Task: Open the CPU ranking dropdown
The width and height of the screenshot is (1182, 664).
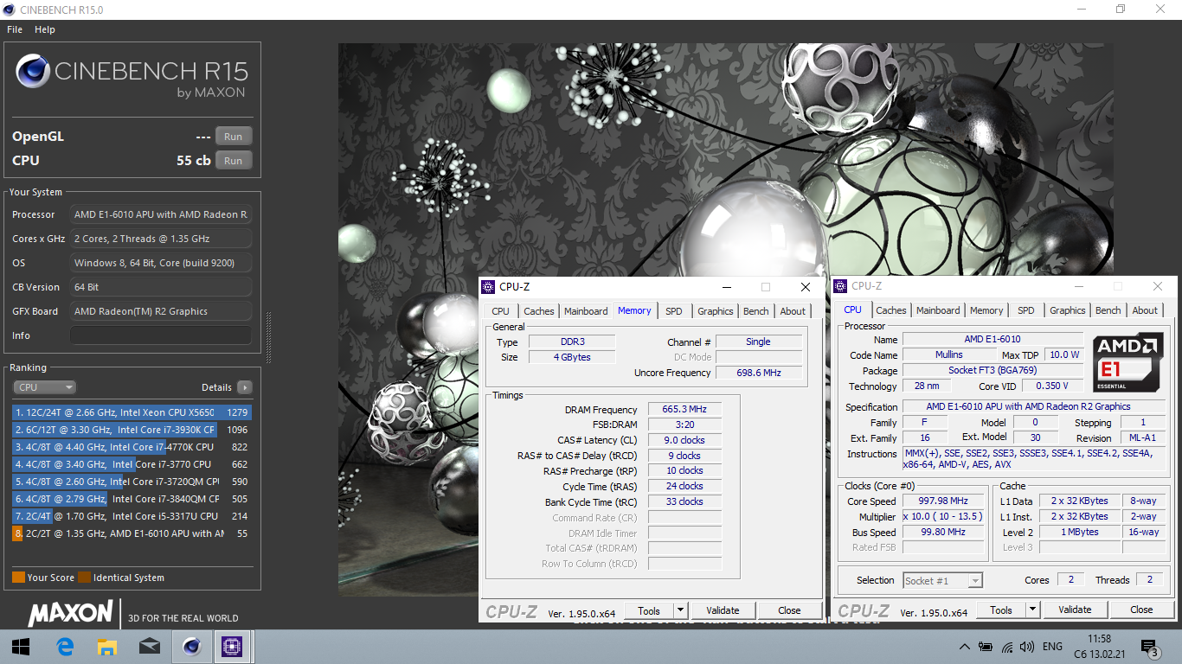Action: coord(44,387)
